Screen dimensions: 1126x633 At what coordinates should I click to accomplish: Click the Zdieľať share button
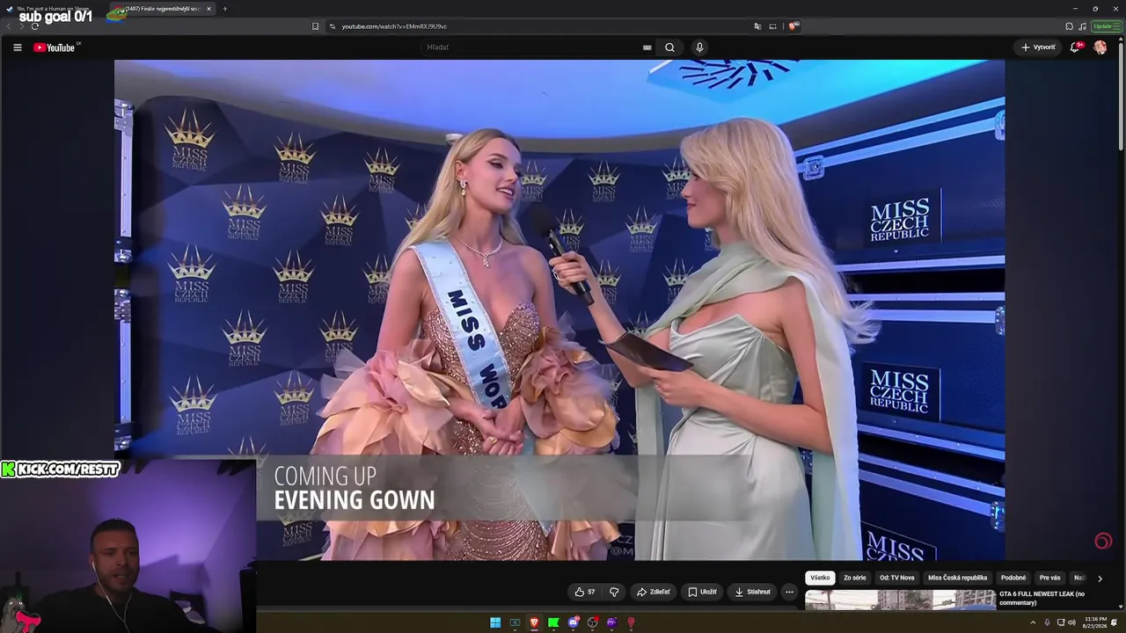click(x=653, y=592)
